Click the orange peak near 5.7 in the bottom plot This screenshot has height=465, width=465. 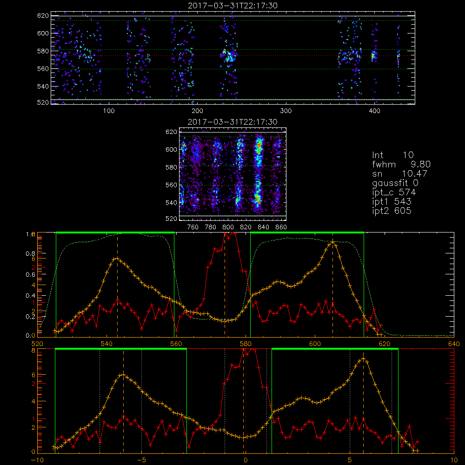(x=363, y=359)
